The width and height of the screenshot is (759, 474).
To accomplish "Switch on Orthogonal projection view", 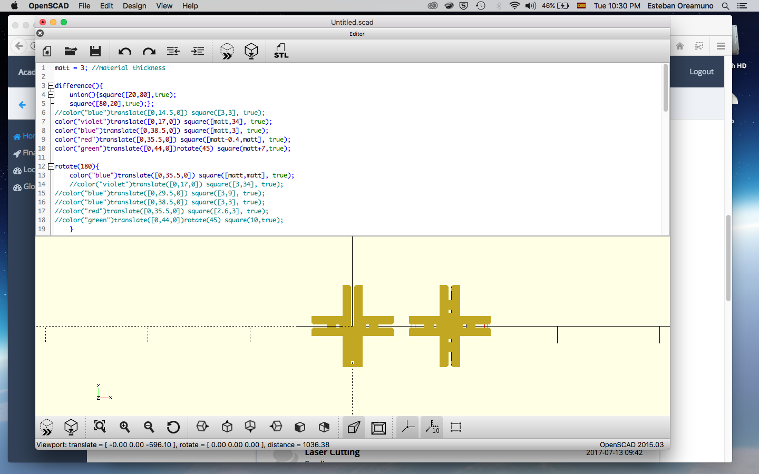I will click(378, 427).
